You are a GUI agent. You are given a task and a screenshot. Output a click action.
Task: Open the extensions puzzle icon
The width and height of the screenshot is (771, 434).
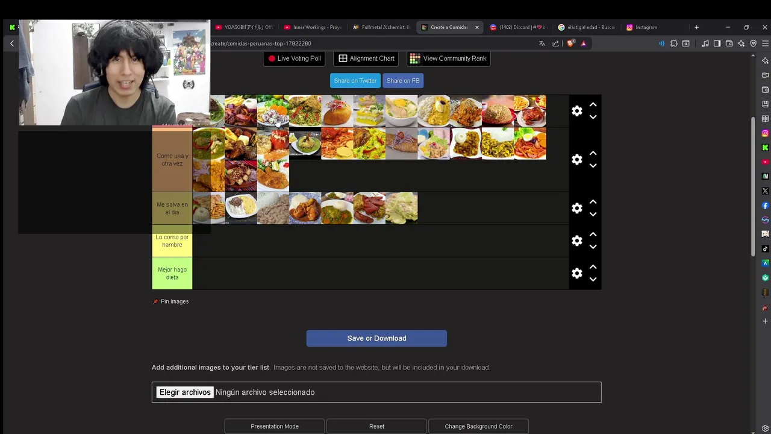point(674,43)
